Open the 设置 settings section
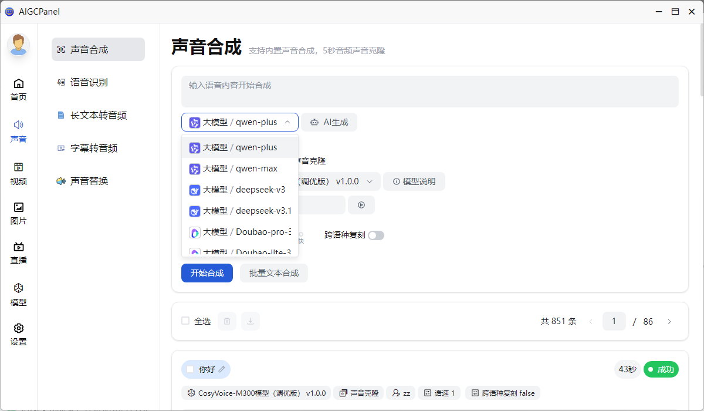Image resolution: width=704 pixels, height=411 pixels. coord(19,334)
